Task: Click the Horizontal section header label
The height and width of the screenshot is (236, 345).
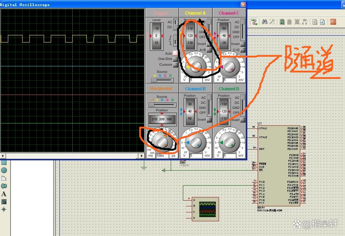Action: coord(161,88)
